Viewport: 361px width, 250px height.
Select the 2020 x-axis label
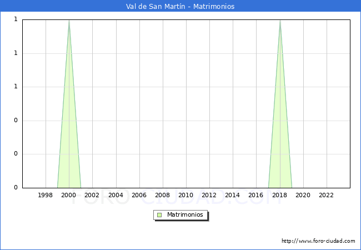pos(303,195)
